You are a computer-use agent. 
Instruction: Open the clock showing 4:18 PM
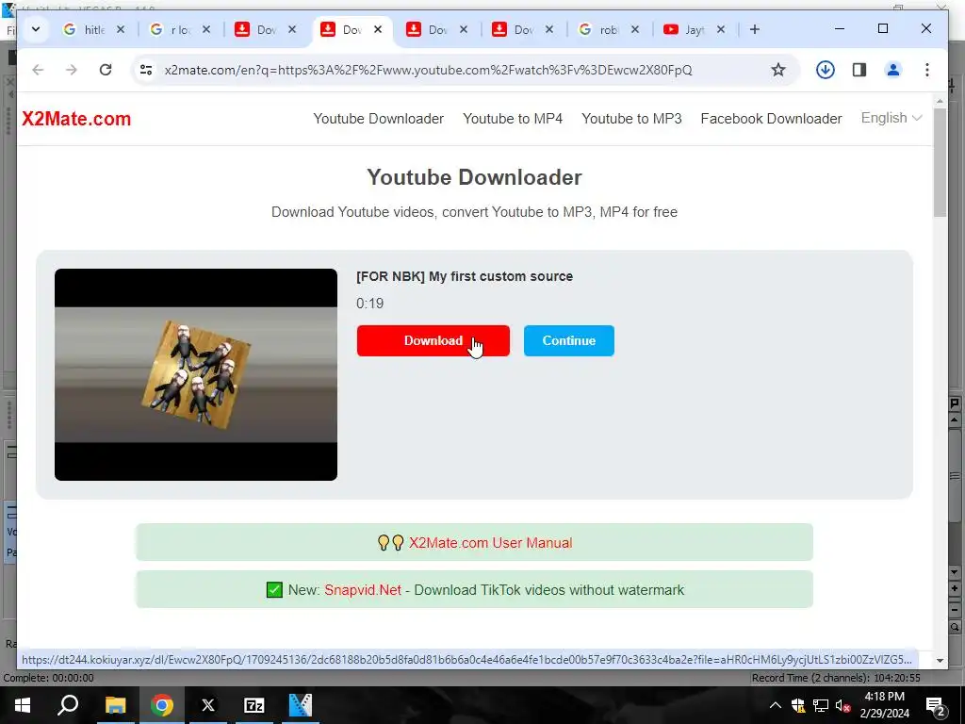[x=884, y=705]
